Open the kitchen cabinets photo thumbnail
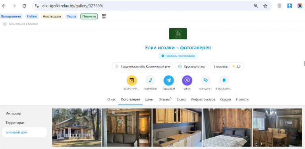Viewport: 305px width, 149px height. pyautogui.click(x=177, y=128)
